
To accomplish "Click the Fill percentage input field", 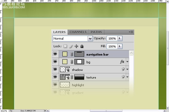I will coord(112,46).
